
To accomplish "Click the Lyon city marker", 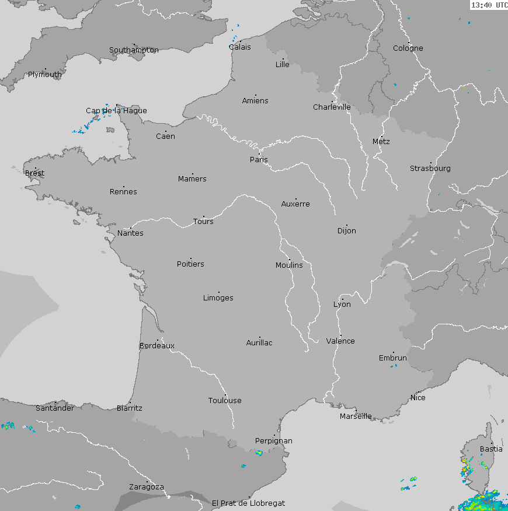I will click(342, 299).
